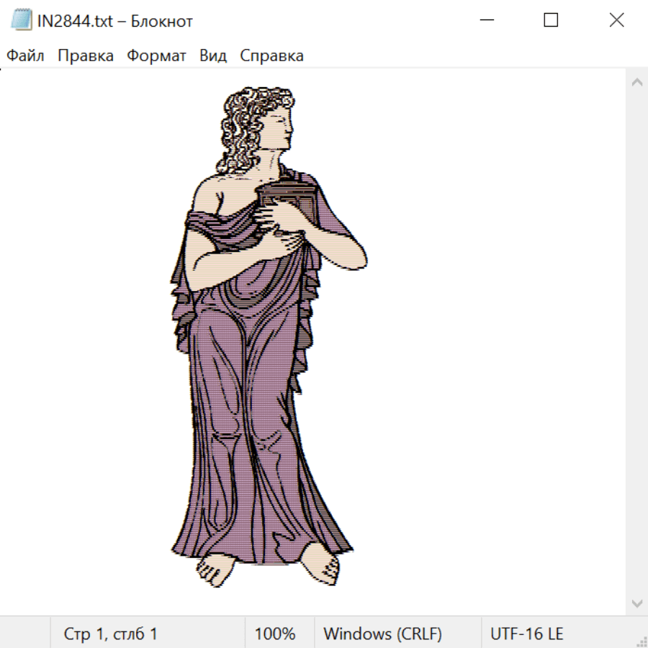Minimize the Блокнот window
648x648 pixels.
click(485, 21)
